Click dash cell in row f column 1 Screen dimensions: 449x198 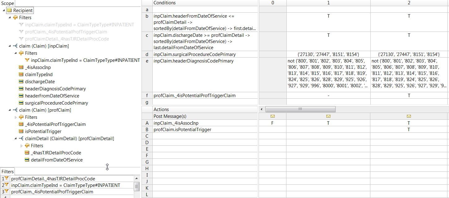pyautogui.click(x=328, y=96)
